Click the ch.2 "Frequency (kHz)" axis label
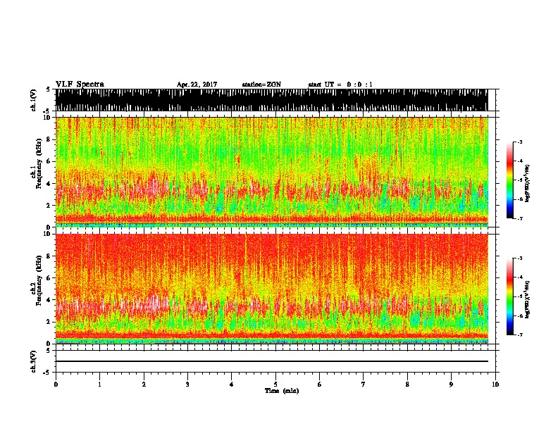 [39, 280]
